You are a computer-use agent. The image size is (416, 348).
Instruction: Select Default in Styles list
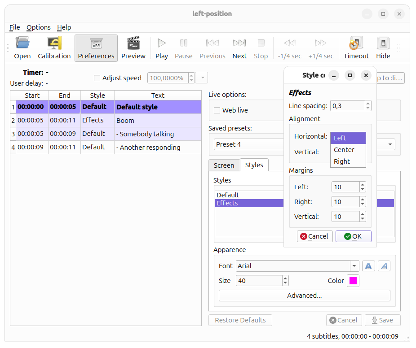click(x=249, y=195)
